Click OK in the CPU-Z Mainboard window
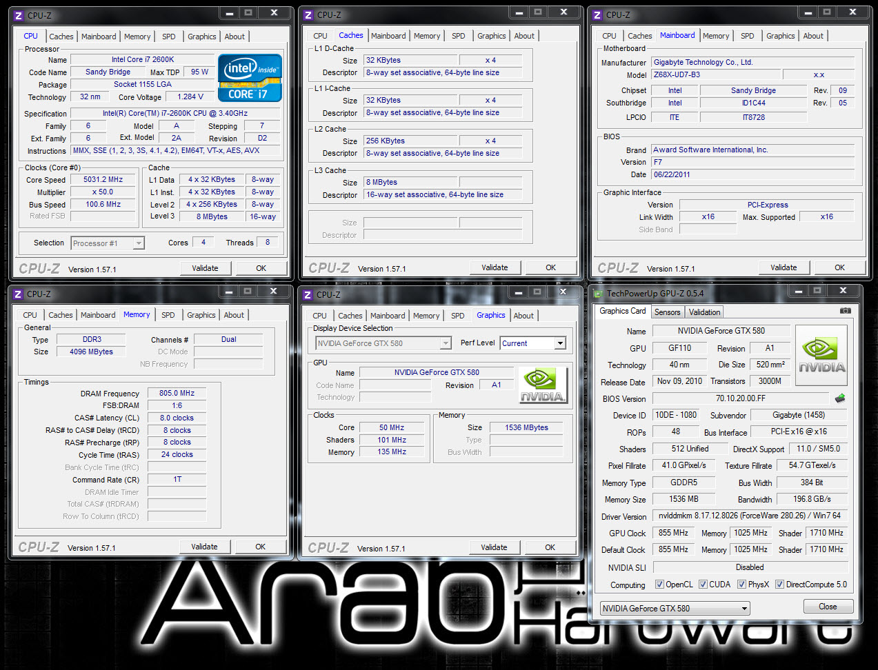 coord(839,267)
